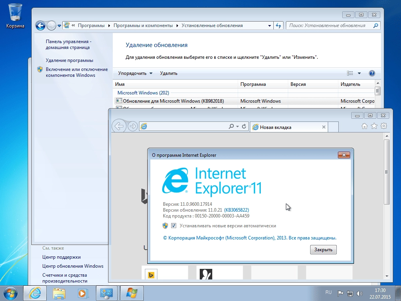Open «Удаление программы» link
This screenshot has height=301, width=401.
(x=69, y=60)
